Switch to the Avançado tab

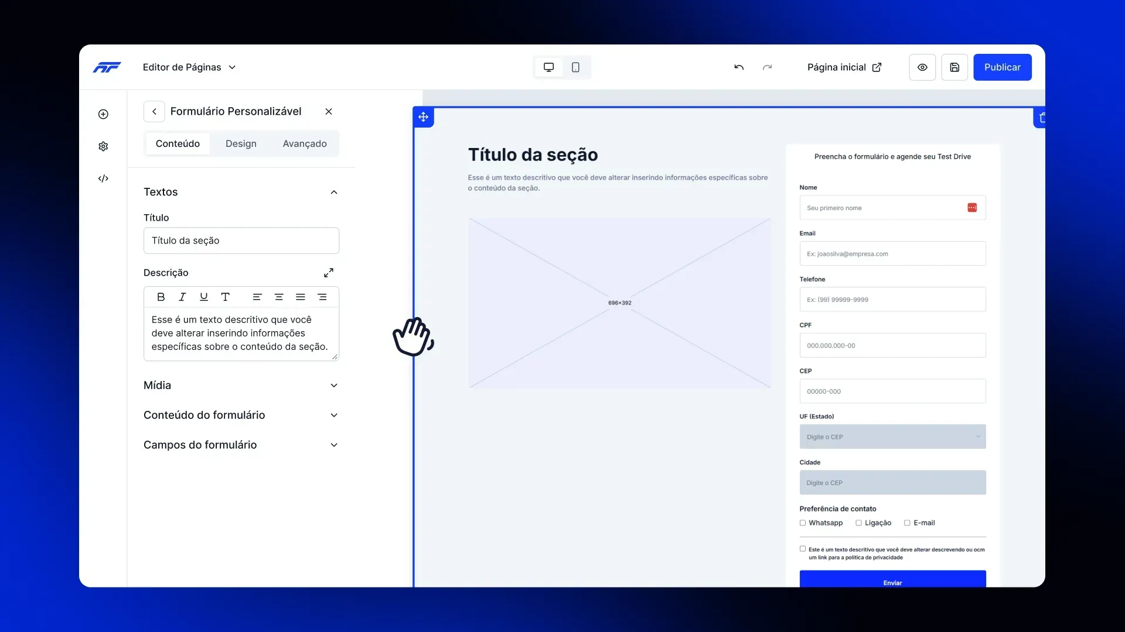pyautogui.click(x=305, y=144)
